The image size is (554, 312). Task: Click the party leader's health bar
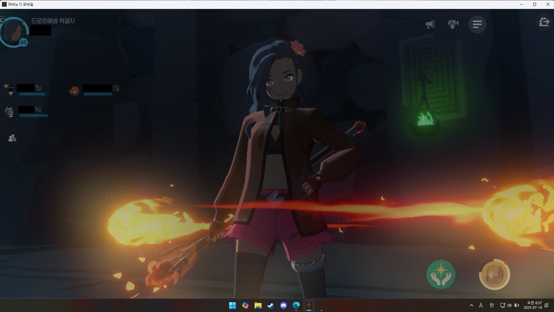(32, 94)
